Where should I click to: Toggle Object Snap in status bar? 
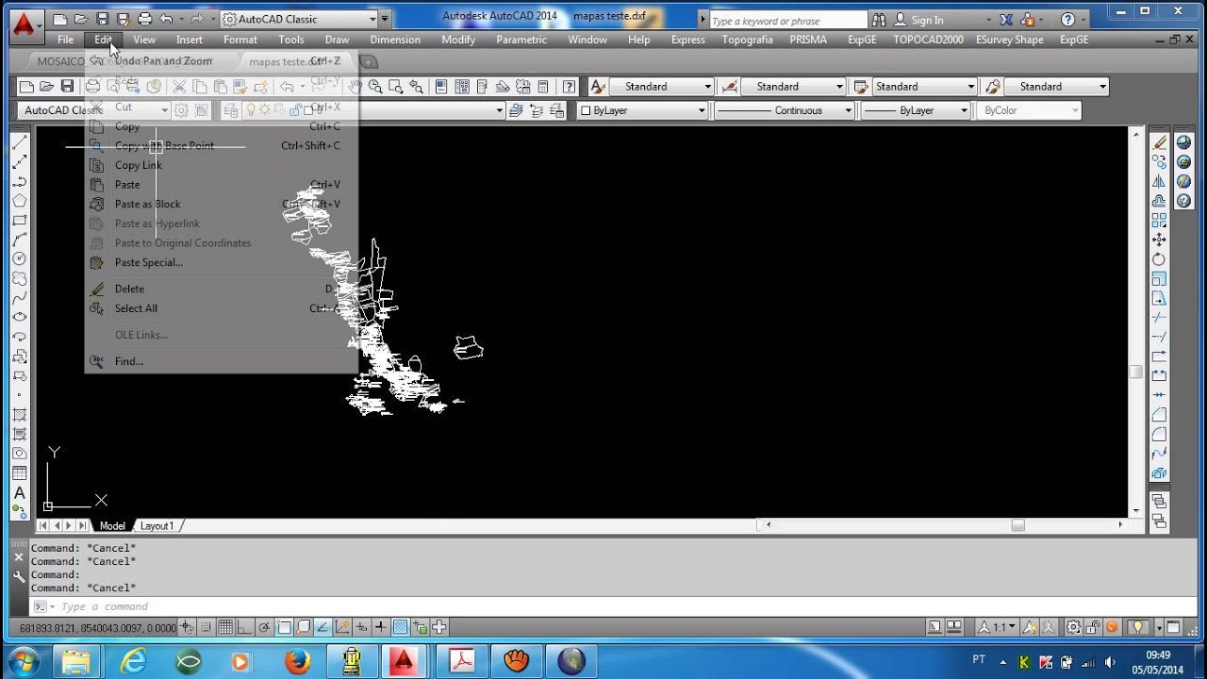pyautogui.click(x=284, y=627)
